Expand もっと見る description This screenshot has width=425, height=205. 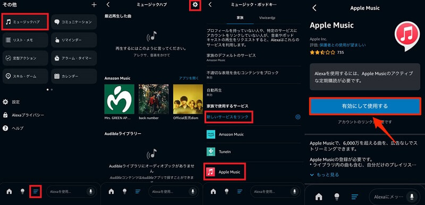click(325, 175)
